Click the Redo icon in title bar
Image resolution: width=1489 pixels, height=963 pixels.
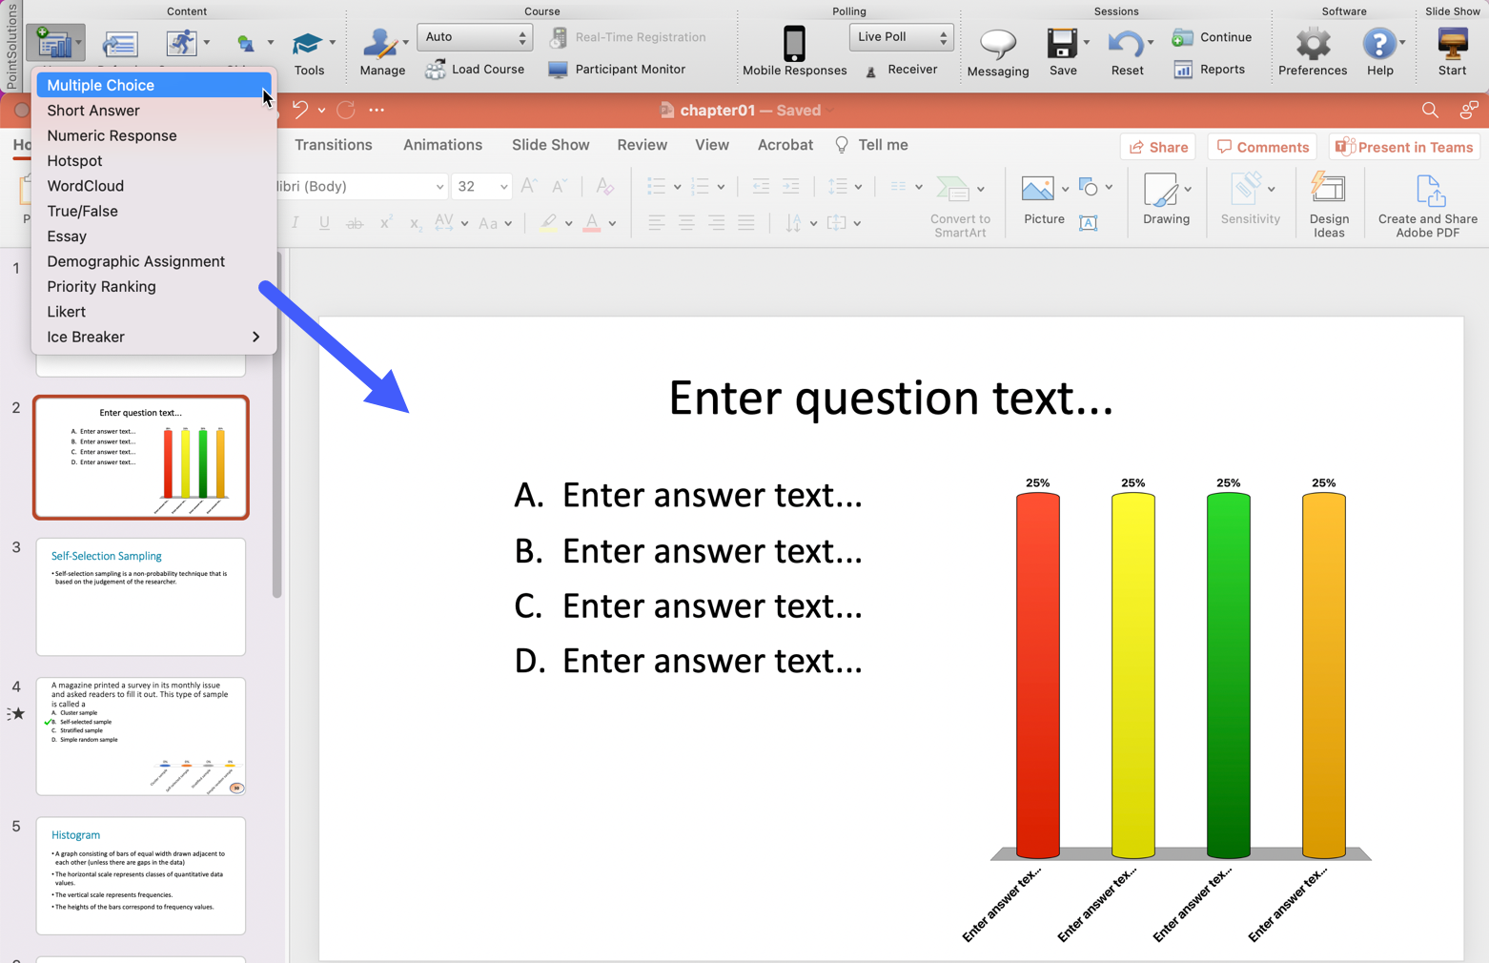[345, 110]
